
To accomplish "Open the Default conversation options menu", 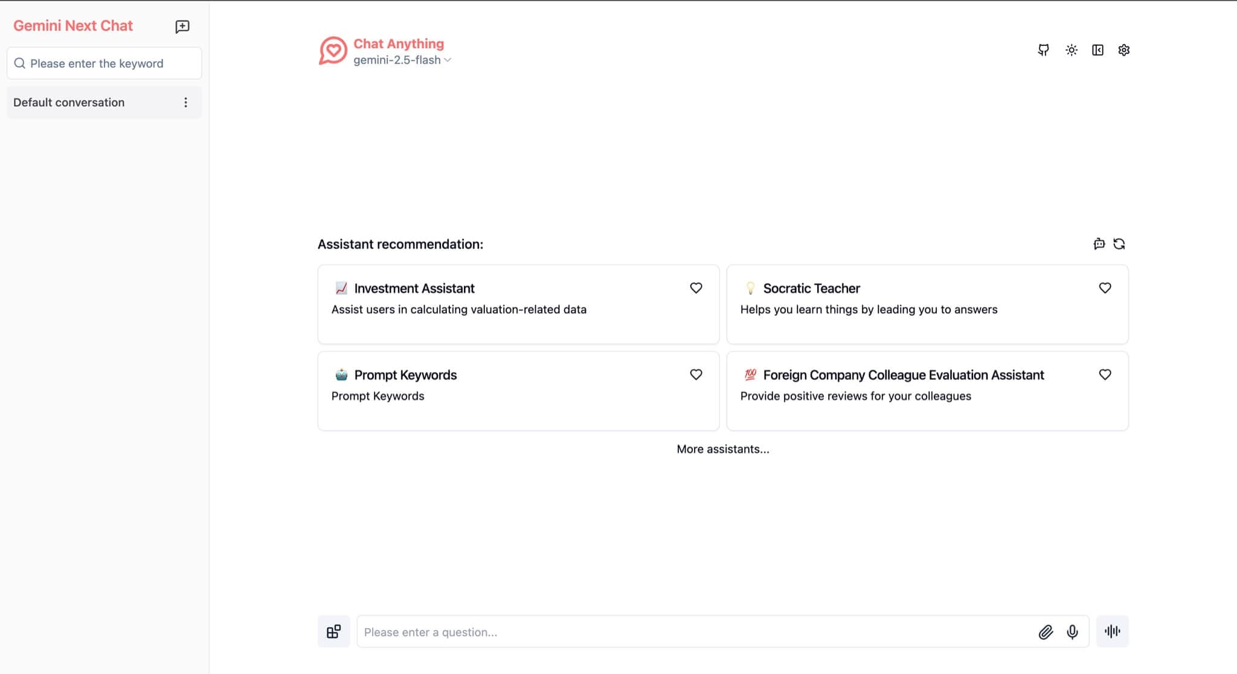I will click(185, 102).
